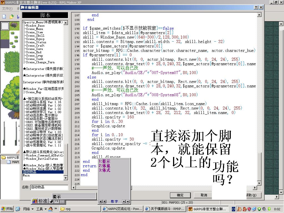Viewport: 284px width, 213px height.
Task: Open the 网络 dropdown on taskbar toolbar
Action: [x=28, y=209]
